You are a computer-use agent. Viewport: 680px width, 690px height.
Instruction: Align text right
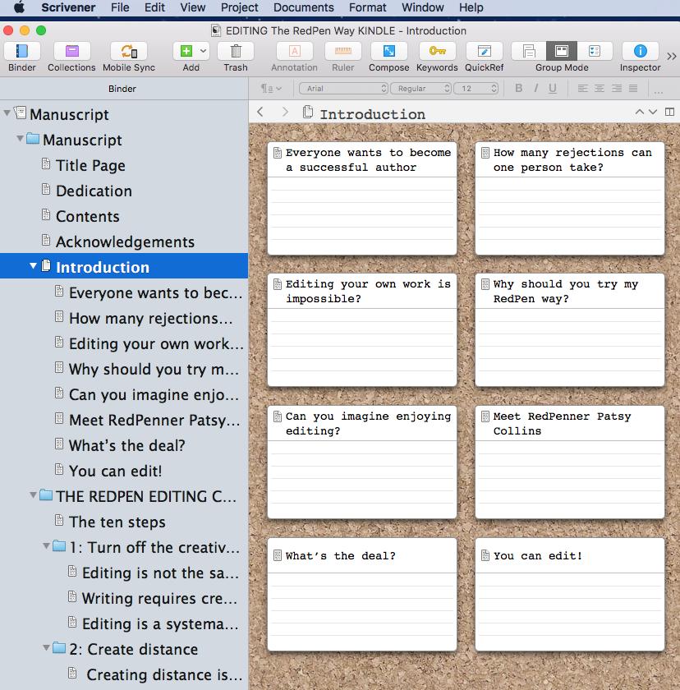tap(617, 89)
